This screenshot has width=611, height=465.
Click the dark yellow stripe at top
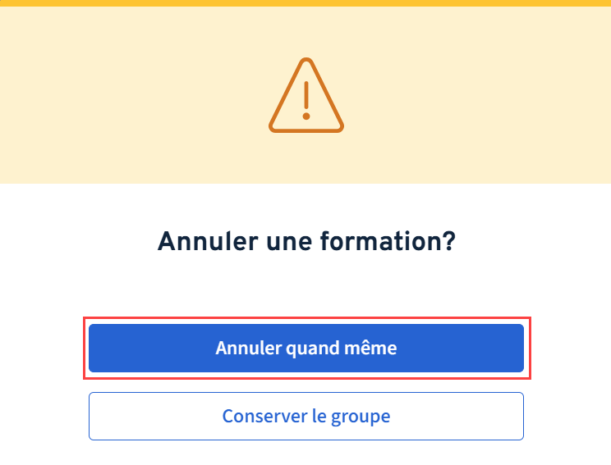tap(305, 3)
